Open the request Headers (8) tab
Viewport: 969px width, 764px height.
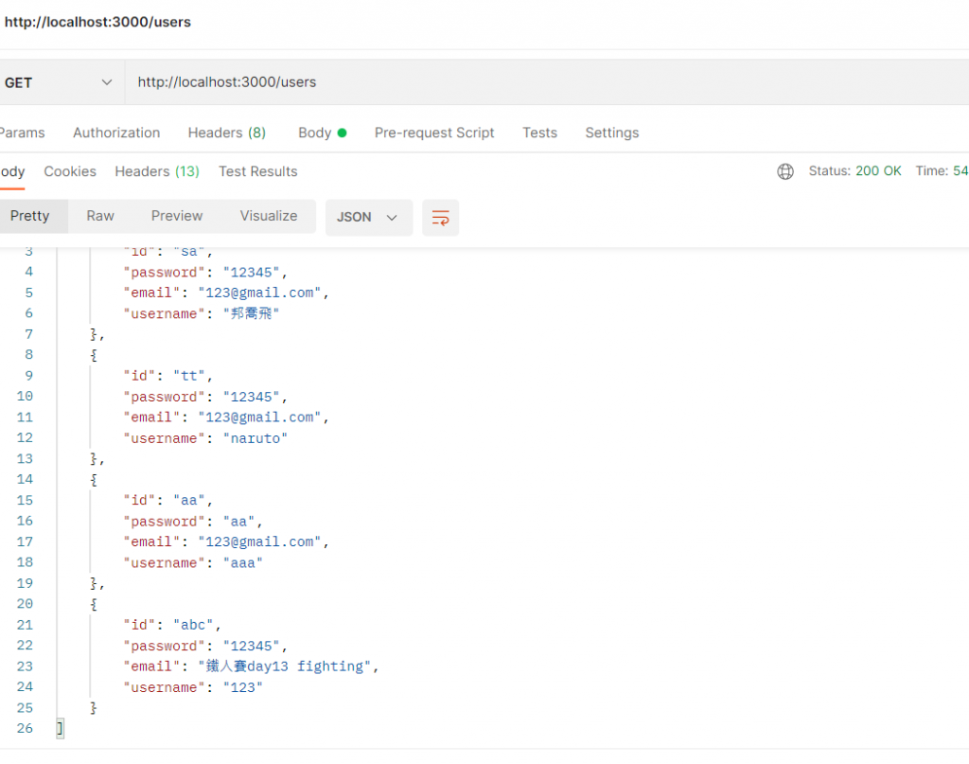click(226, 133)
